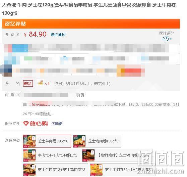Click the 牛肉鸡肉虾仁 mix thumbnail image
The height and width of the screenshot is (177, 187).
click(x=29, y=156)
